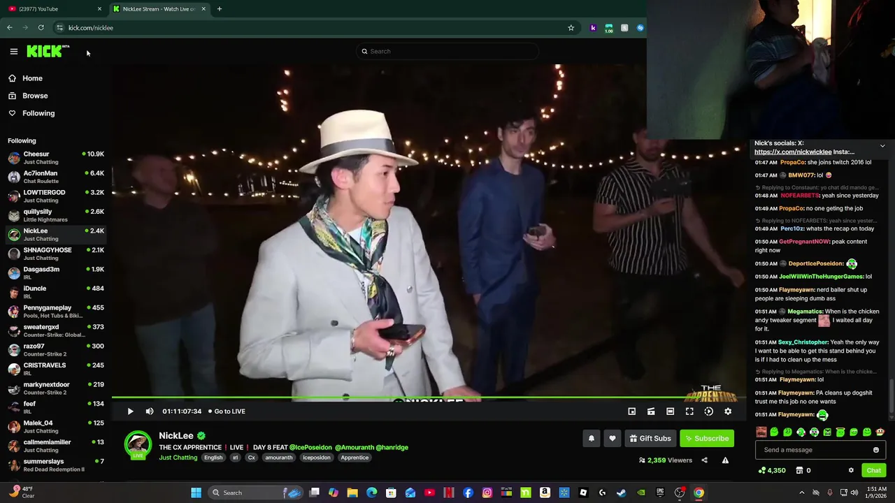Insert the face photo quick emote

pyautogui.click(x=761, y=432)
